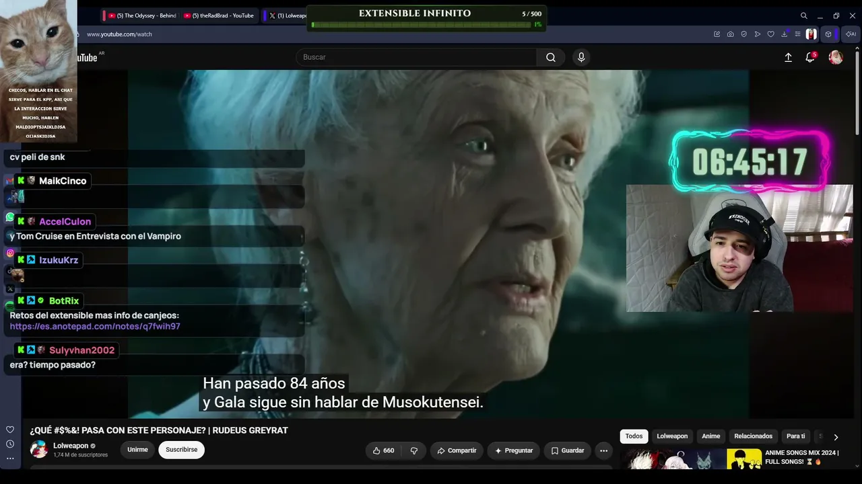The height and width of the screenshot is (484, 862).
Task: Click the Preguntar ask button
Action: [x=514, y=450]
